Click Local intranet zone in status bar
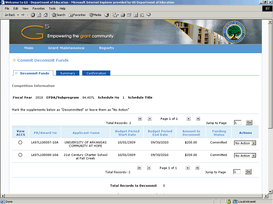Screen dimensions: 273x204 tap(244, 201)
